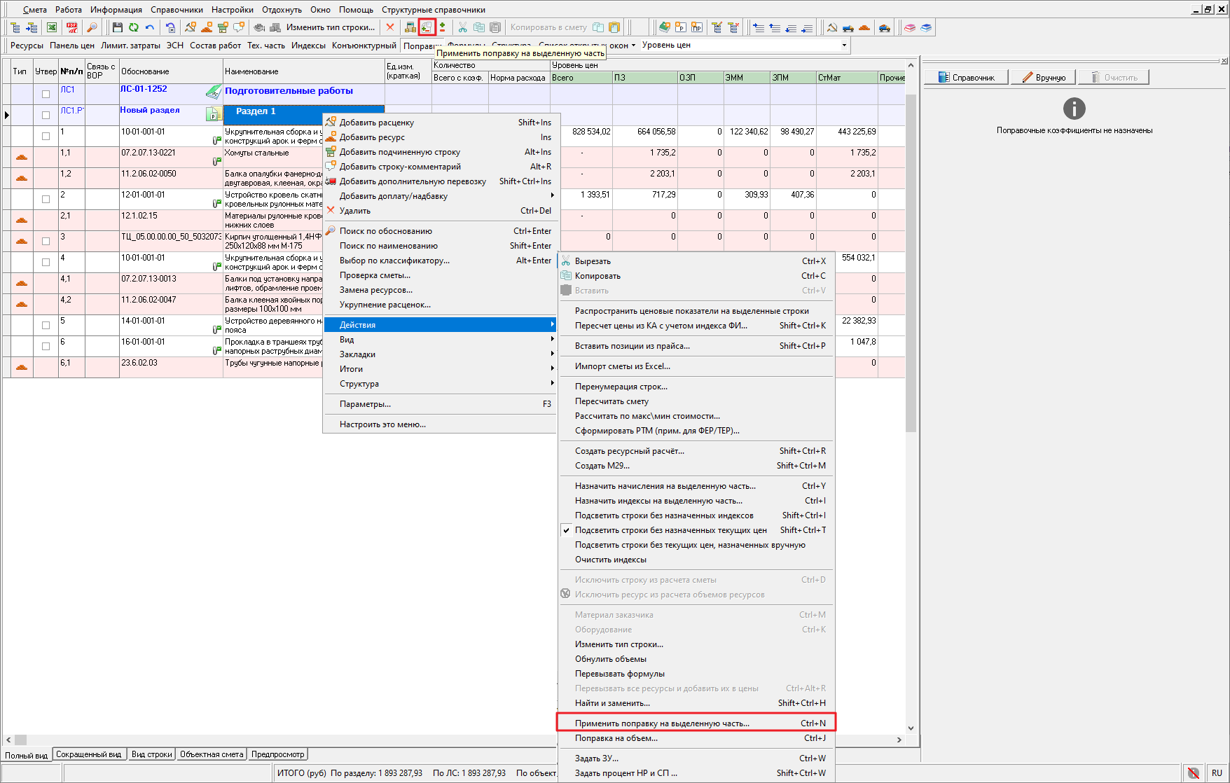Click the horizontal scrollbar thumb below table
This screenshot has height=783, width=1230.
[20, 740]
